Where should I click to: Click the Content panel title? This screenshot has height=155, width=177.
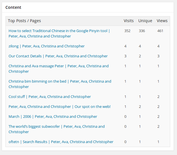(x=13, y=7)
